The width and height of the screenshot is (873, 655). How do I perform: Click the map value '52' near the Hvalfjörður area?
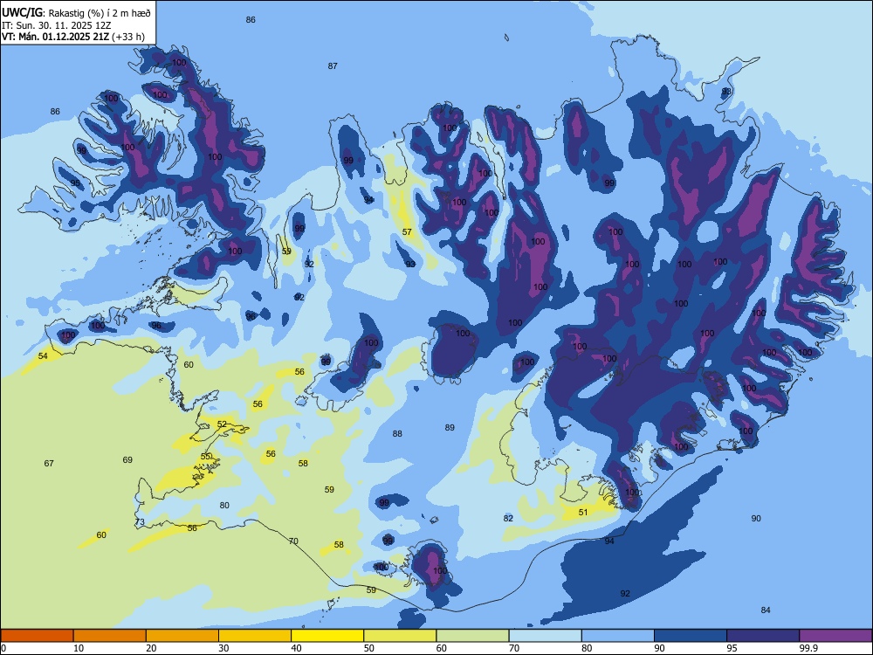pyautogui.click(x=222, y=424)
